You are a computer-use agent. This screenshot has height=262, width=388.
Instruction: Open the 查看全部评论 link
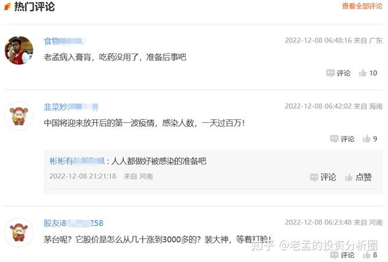tap(362, 6)
